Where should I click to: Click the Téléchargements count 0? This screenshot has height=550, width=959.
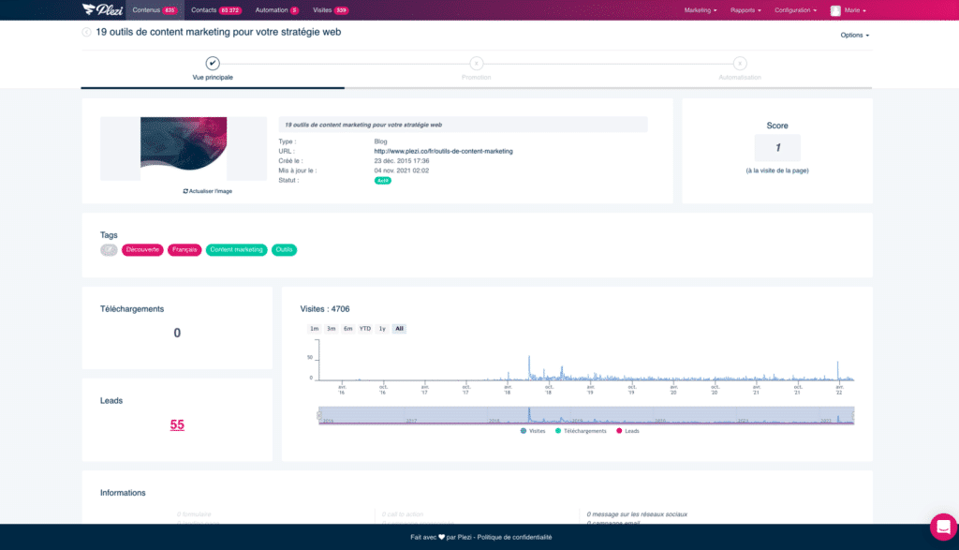pyautogui.click(x=177, y=333)
